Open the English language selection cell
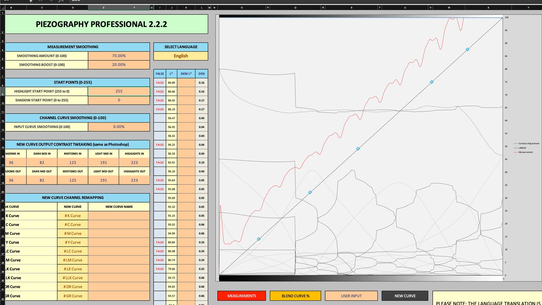 [181, 56]
